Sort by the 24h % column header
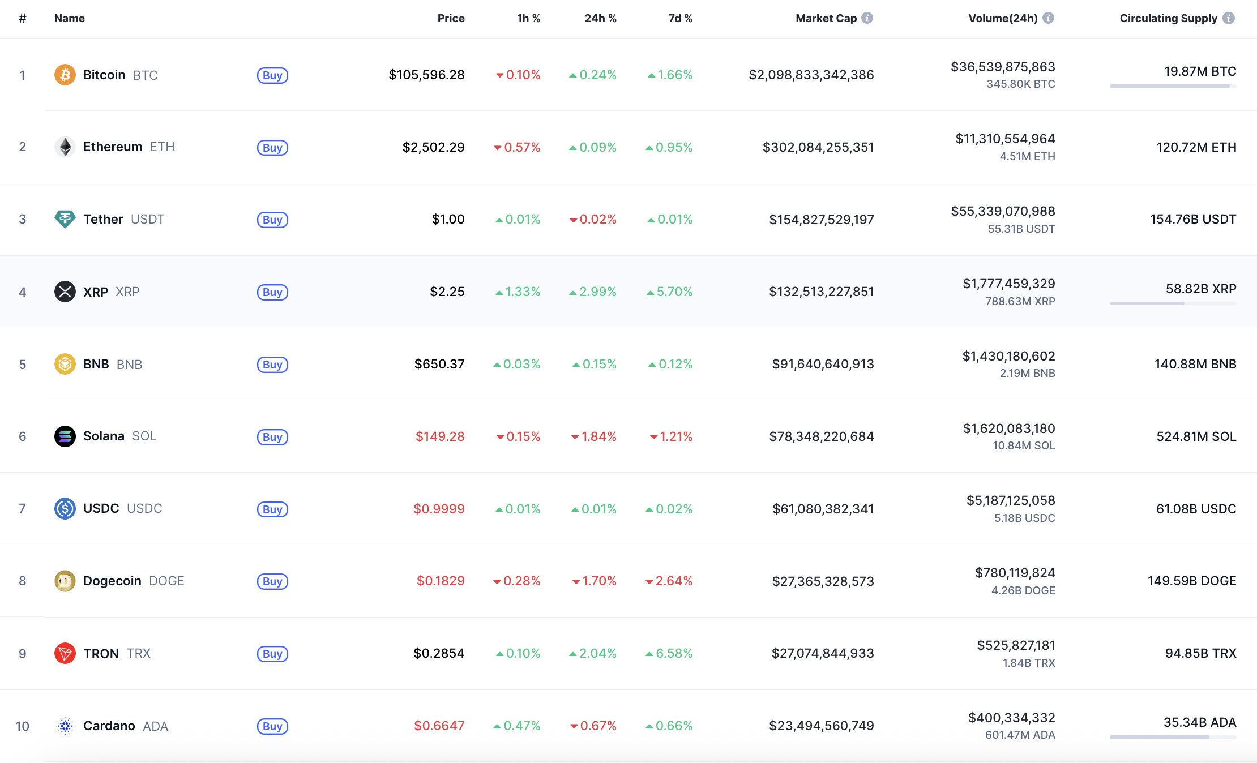1257x763 pixels. (x=600, y=18)
